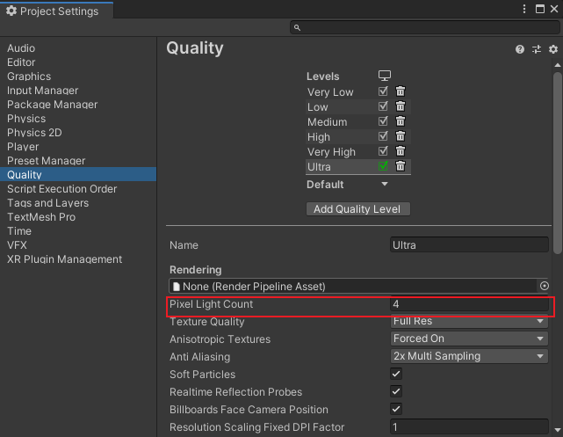Screen dimensions: 563x437
Task: Delete the Low quality level
Action: [x=401, y=106]
